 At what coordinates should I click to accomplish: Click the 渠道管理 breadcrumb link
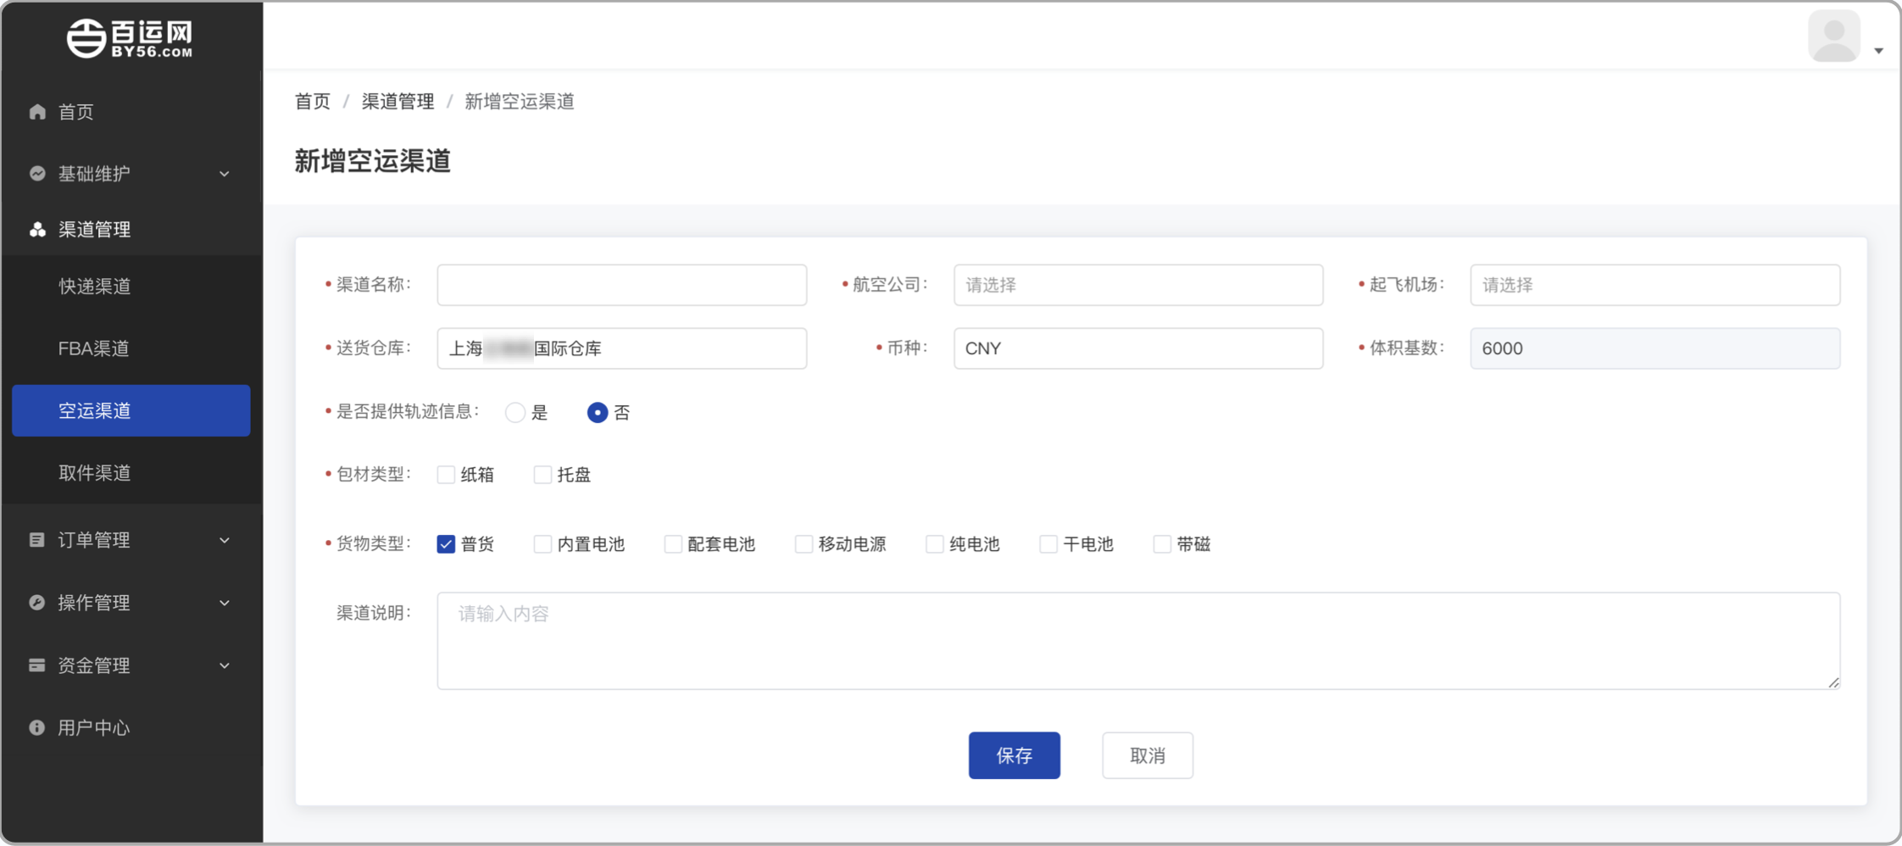click(398, 101)
